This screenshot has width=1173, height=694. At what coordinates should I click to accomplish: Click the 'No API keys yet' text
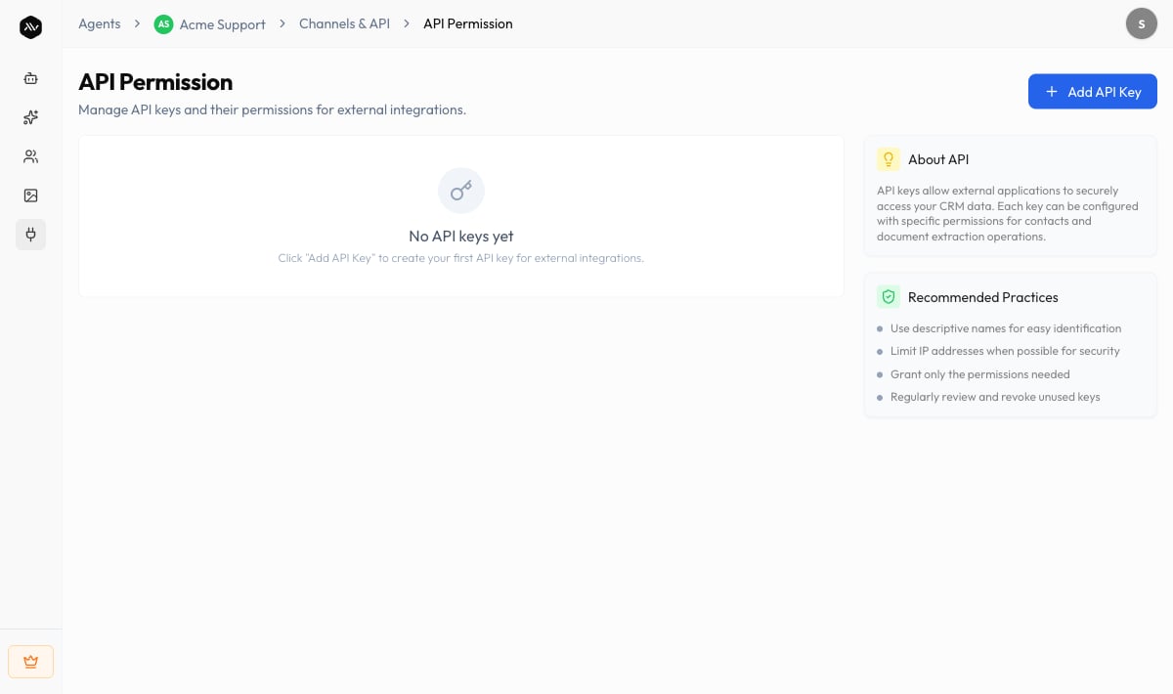[x=461, y=236]
